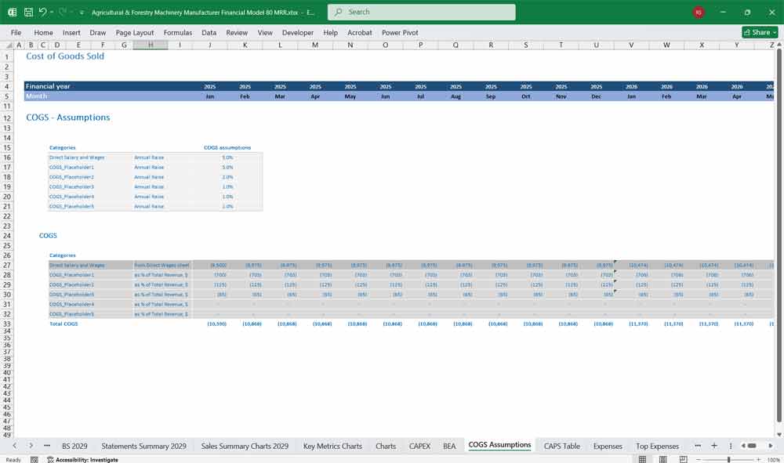Click in the Search box
The height and width of the screenshot is (463, 784).
click(422, 13)
